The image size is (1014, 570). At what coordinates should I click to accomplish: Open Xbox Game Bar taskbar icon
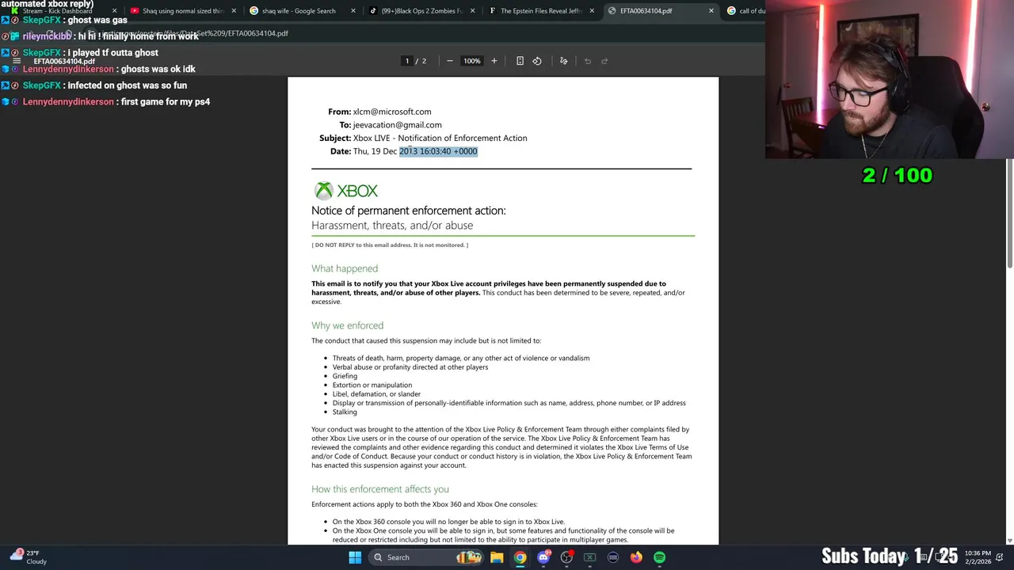pyautogui.click(x=590, y=557)
